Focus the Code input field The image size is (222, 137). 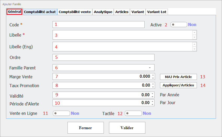pos(98,25)
